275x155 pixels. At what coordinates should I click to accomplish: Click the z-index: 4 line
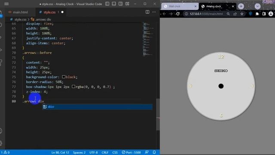point(37,92)
